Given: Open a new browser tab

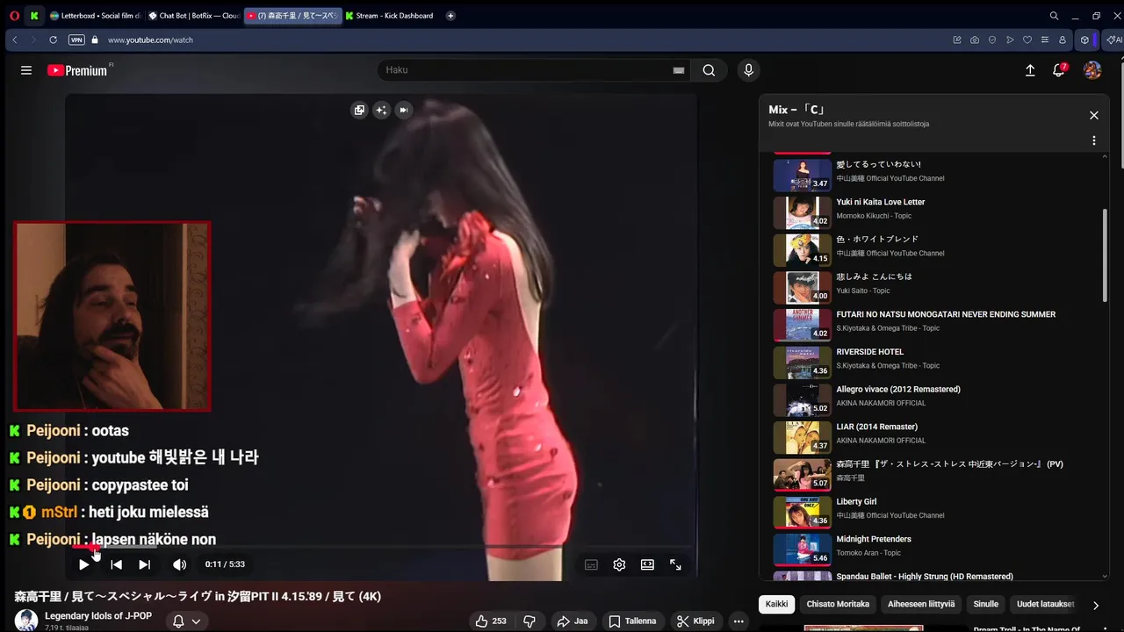Looking at the screenshot, I should 450,16.
